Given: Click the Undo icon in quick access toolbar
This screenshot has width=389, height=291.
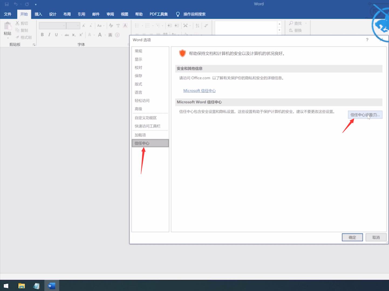Looking at the screenshot, I should pyautogui.click(x=16, y=4).
